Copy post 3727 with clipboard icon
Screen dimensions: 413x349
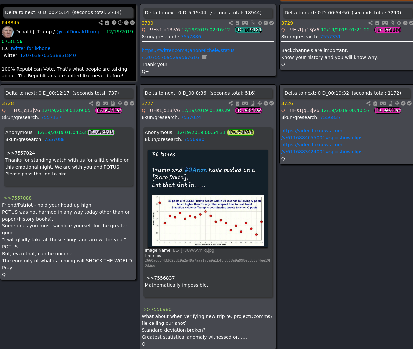pyautogui.click(x=237, y=103)
